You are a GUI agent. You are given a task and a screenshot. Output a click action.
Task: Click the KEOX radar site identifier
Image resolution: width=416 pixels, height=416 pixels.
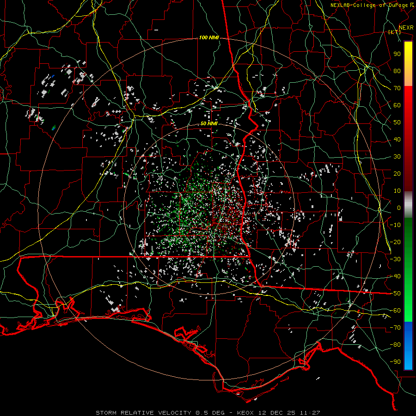pos(245,413)
